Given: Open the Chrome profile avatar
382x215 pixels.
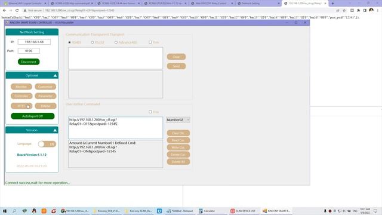Looking at the screenshot, I should click(x=371, y=10).
